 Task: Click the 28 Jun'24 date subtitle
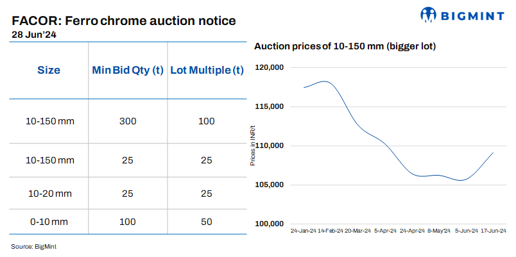(34, 35)
